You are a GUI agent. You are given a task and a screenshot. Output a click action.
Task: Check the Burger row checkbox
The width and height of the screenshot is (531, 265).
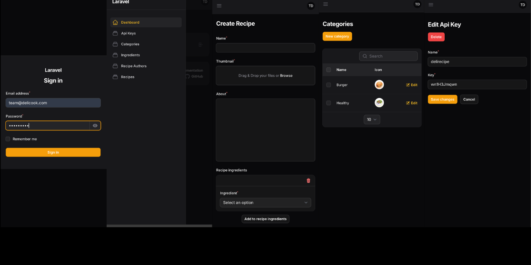[x=329, y=85]
